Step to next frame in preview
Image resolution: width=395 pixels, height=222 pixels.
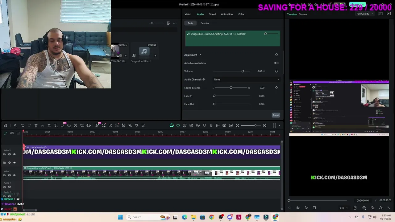tap(298, 208)
